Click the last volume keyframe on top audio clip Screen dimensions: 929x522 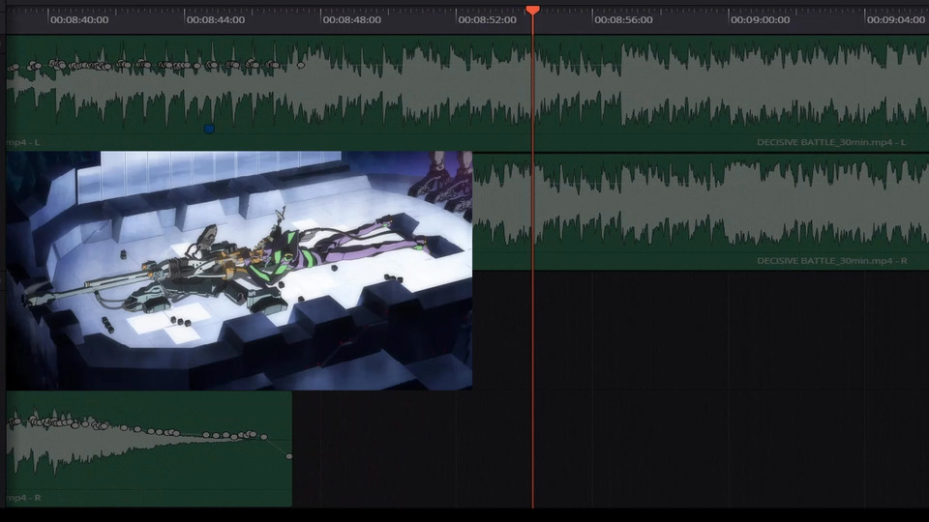click(301, 65)
